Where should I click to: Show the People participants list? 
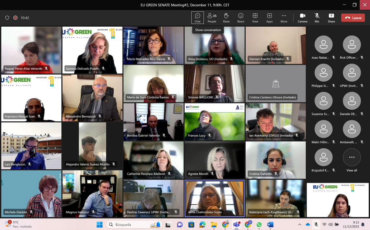pos(212,18)
